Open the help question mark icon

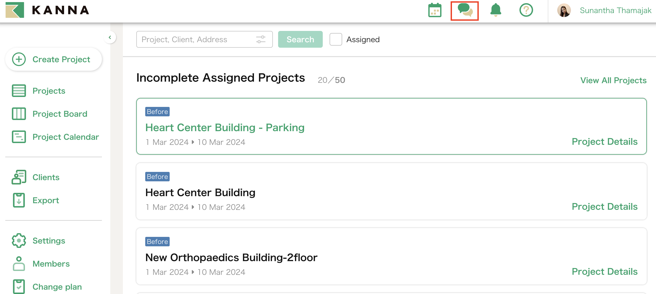526,10
